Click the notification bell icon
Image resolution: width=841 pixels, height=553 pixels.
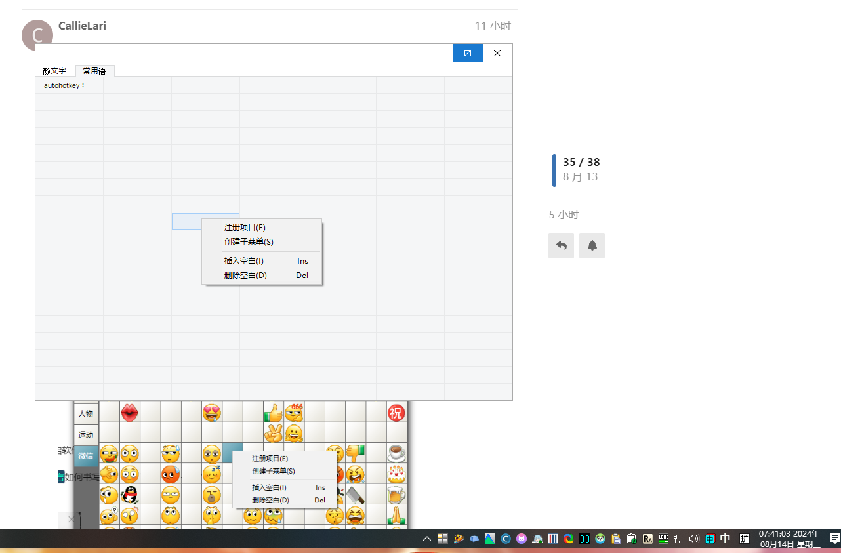coord(592,245)
